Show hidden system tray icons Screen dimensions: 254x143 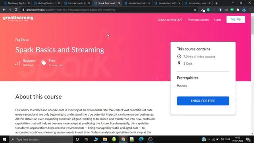[209, 139]
